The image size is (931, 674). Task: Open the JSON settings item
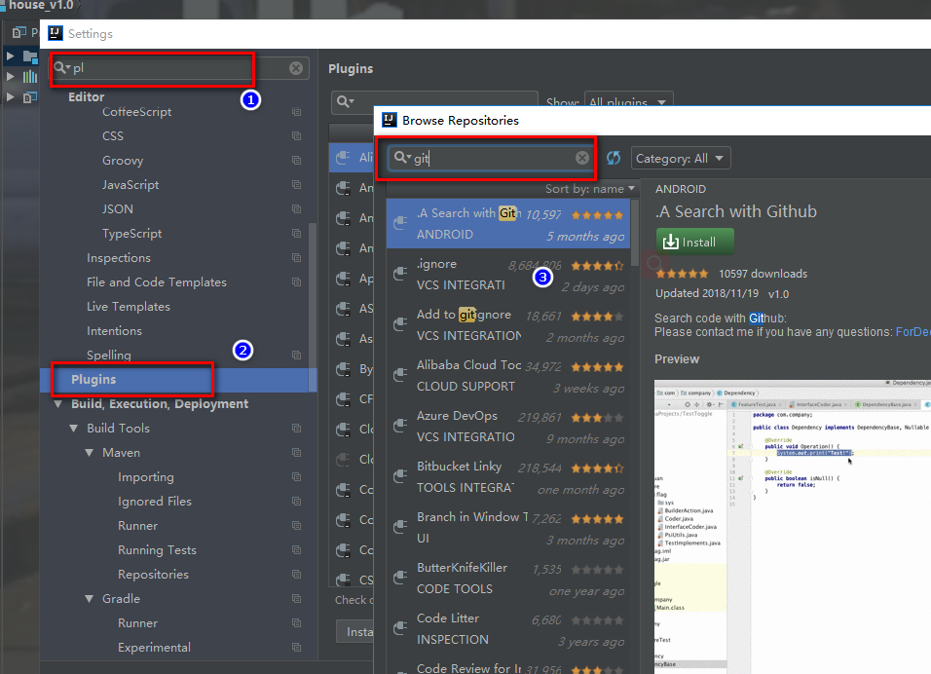click(118, 209)
